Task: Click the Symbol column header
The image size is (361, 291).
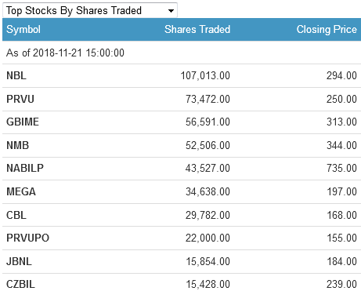Action: pyautogui.click(x=23, y=29)
